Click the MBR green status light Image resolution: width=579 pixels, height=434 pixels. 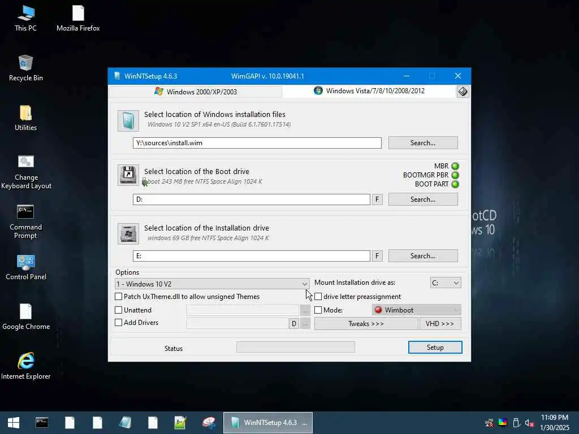455,166
